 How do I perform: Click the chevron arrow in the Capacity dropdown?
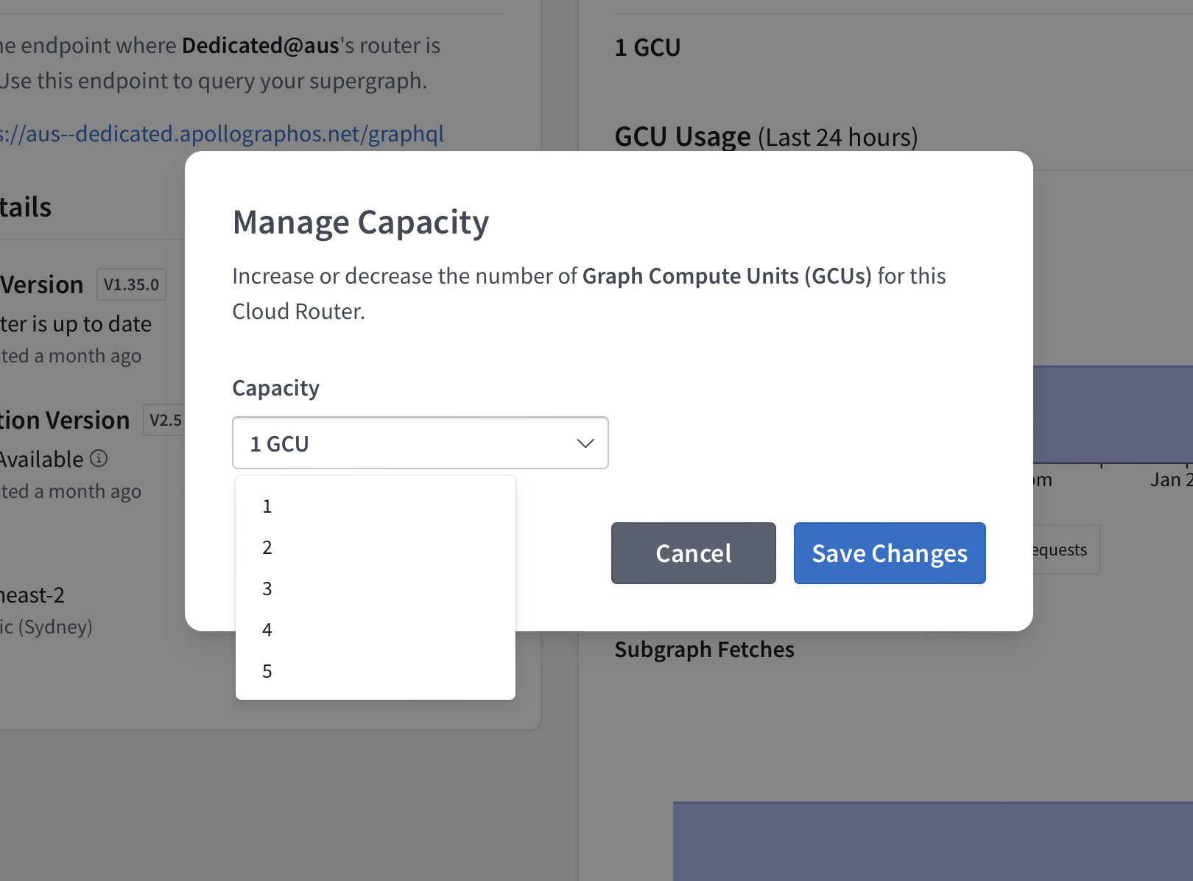tap(585, 443)
